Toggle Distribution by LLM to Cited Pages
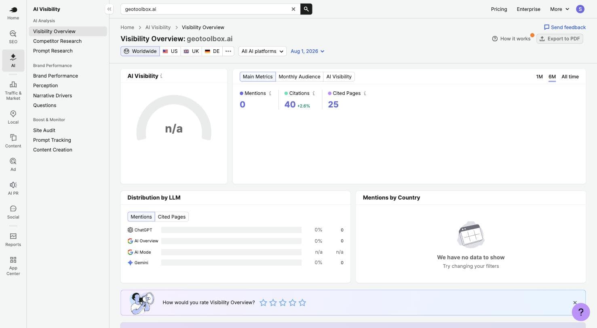The width and height of the screenshot is (597, 328). (x=172, y=217)
